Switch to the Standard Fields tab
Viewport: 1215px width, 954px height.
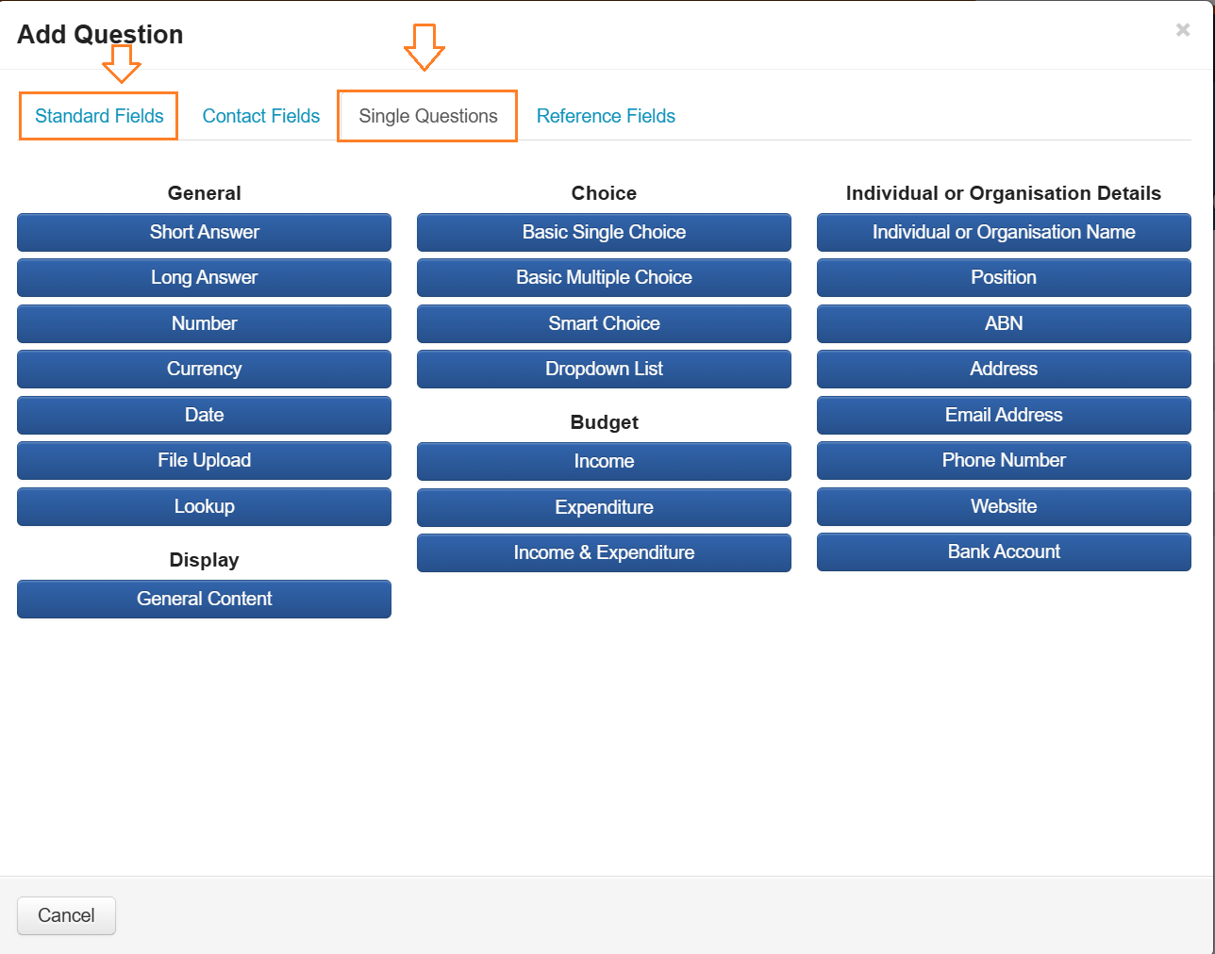coord(99,116)
